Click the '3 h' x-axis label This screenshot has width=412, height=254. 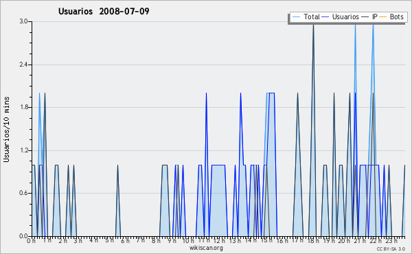point(78,240)
